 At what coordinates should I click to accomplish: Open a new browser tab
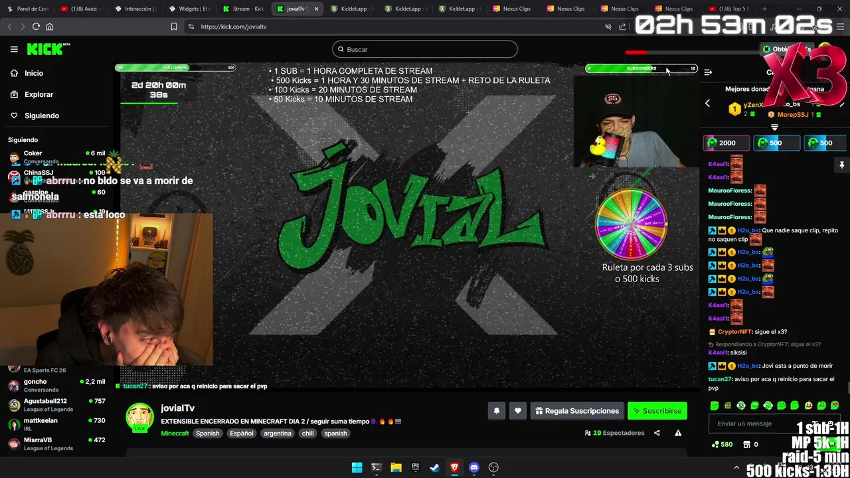pyautogui.click(x=764, y=9)
